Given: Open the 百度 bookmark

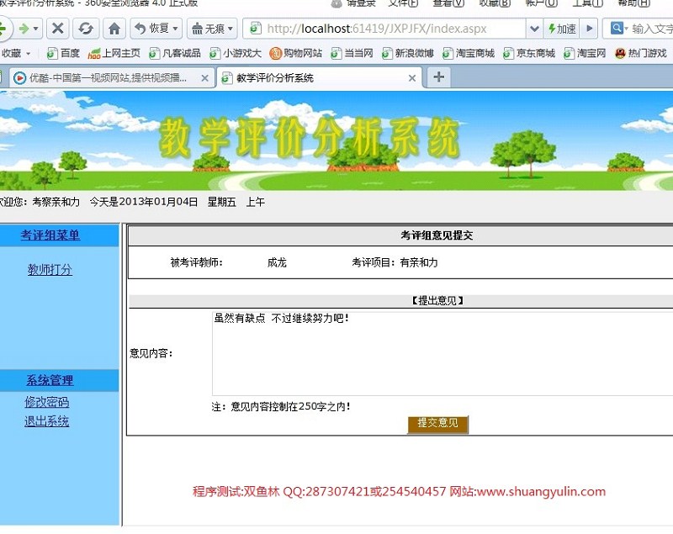Looking at the screenshot, I should click(64, 53).
